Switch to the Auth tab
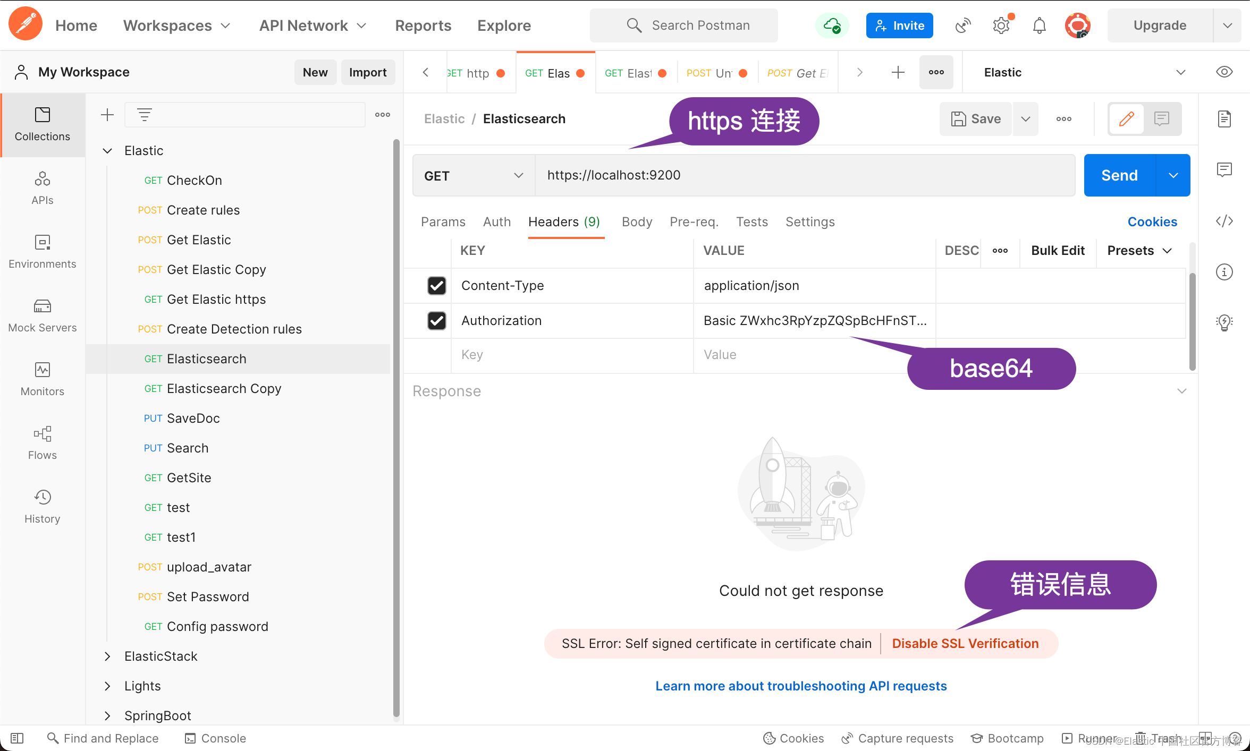The image size is (1250, 751). click(495, 221)
